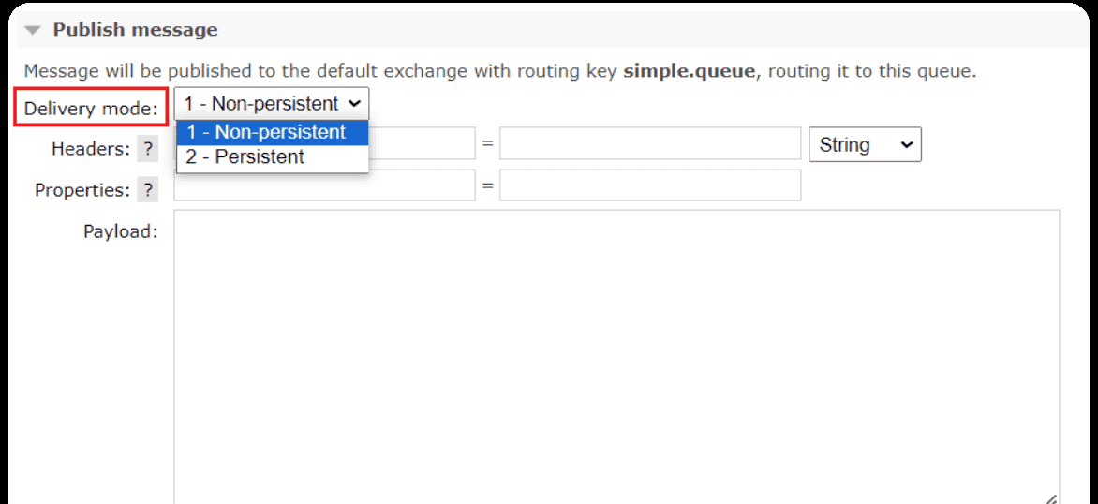This screenshot has width=1098, height=504.
Task: Open the String header type dropdown
Action: 864,145
